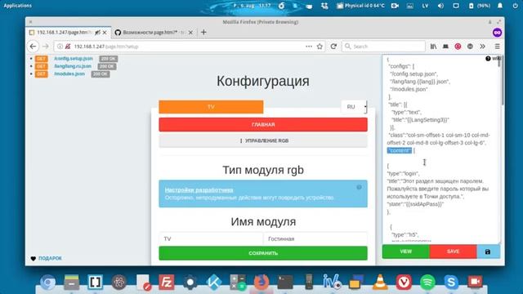This screenshot has width=523, height=294.
Task: Open the Firefox hamburger menu
Action: 497,47
